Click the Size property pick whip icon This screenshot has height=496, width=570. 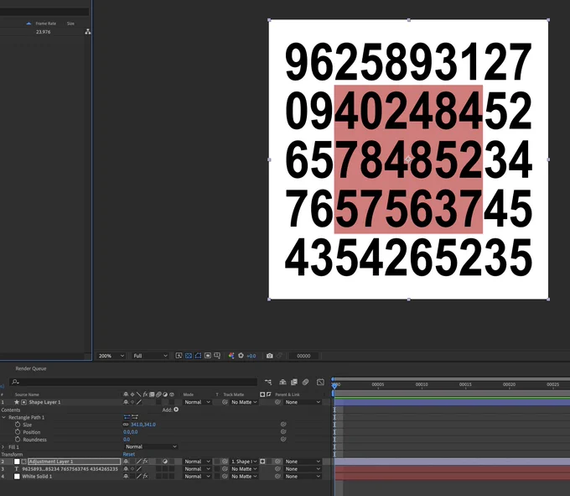click(283, 425)
